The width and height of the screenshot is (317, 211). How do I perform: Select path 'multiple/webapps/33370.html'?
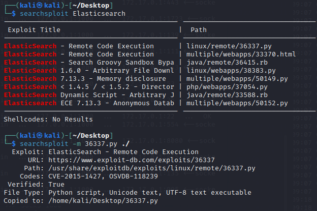(x=241, y=54)
